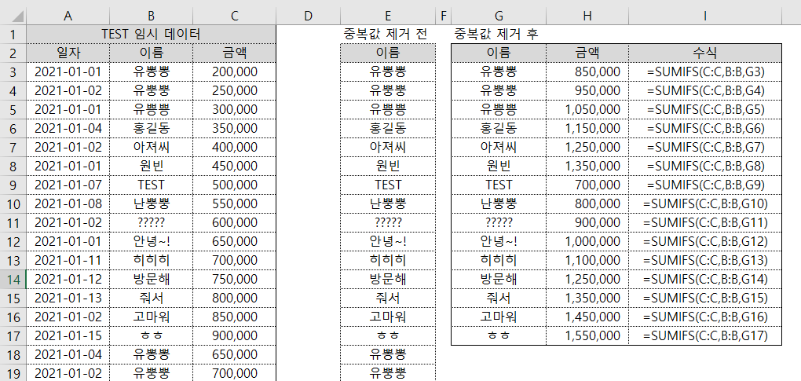This screenshot has height=381, width=801.
Task: Click sum cell 700,000 in column H
Action: [587, 185]
